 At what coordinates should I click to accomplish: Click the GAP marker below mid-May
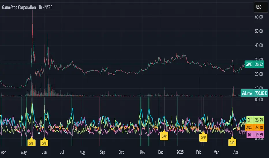31,142
